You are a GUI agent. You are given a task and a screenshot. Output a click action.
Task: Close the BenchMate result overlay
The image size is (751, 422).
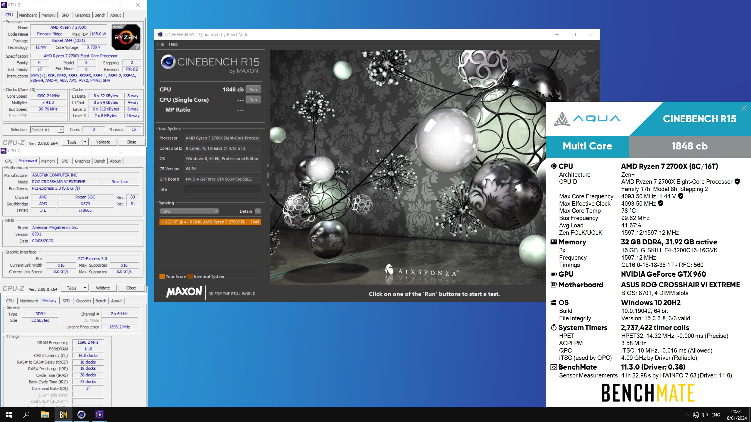(744, 108)
